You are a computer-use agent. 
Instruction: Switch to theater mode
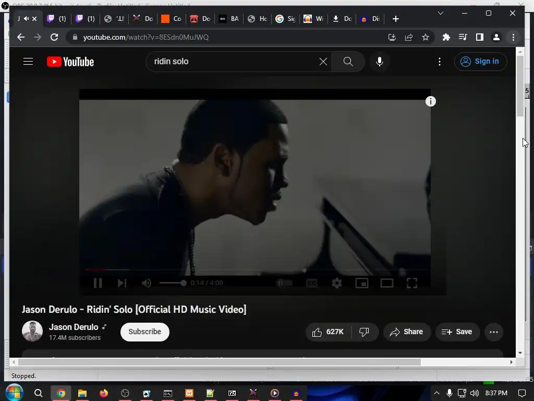tap(387, 282)
